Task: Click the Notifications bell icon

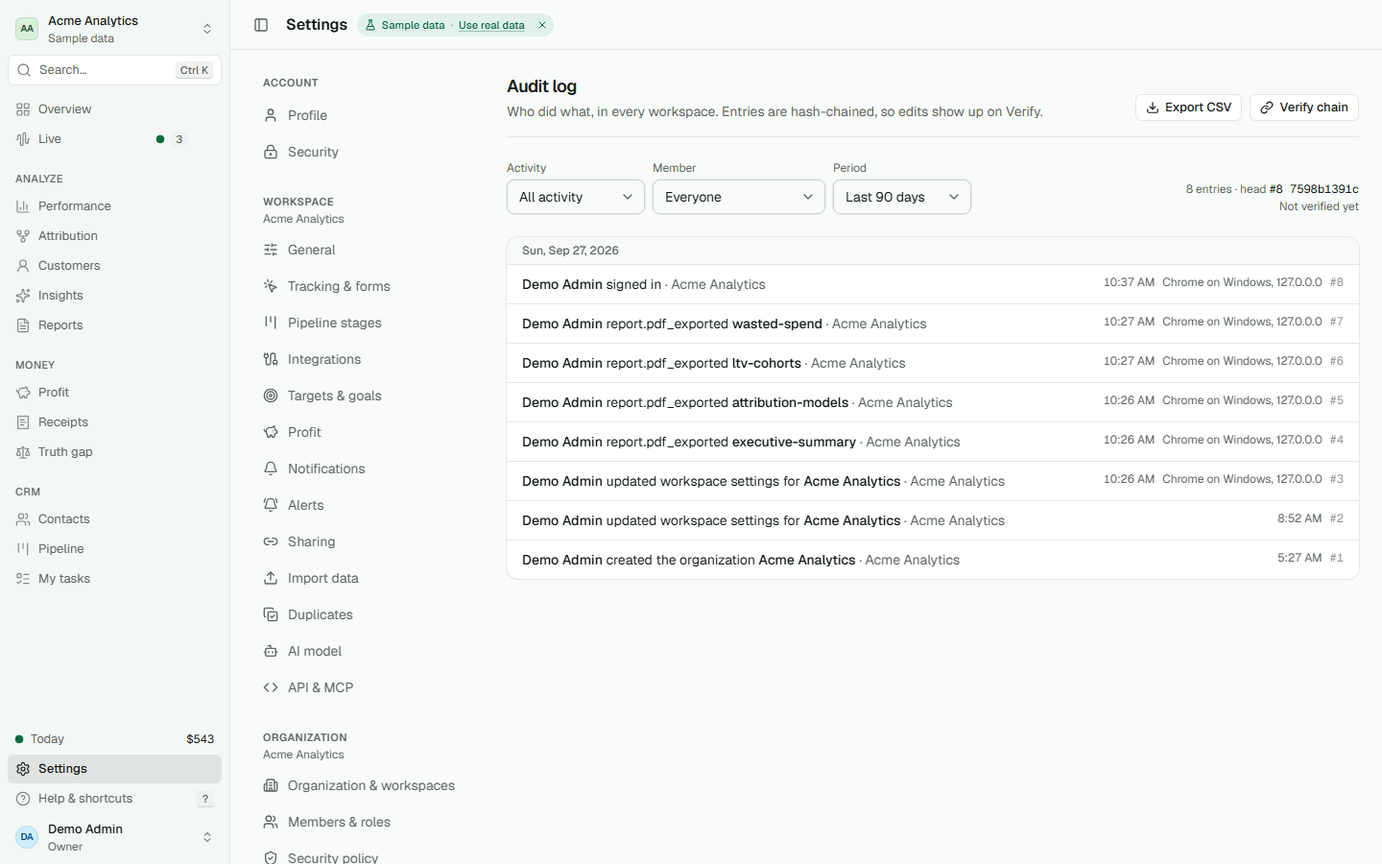Action: click(x=271, y=468)
